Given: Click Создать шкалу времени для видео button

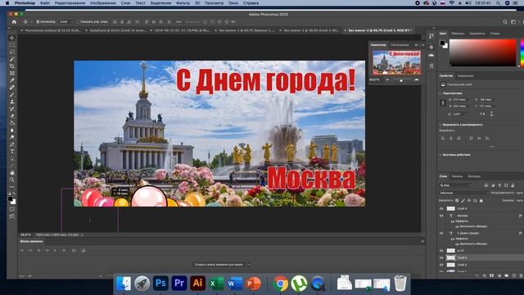Looking at the screenshot, I should pos(219,265).
